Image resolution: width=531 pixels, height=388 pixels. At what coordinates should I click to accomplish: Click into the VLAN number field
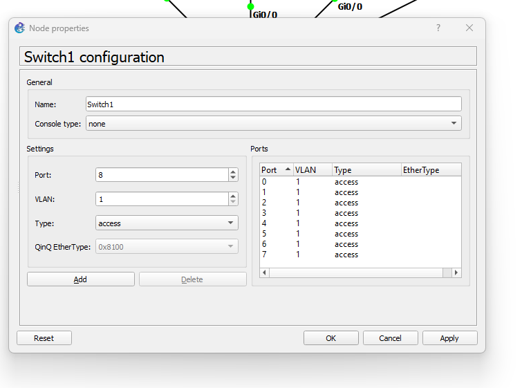tap(162, 199)
